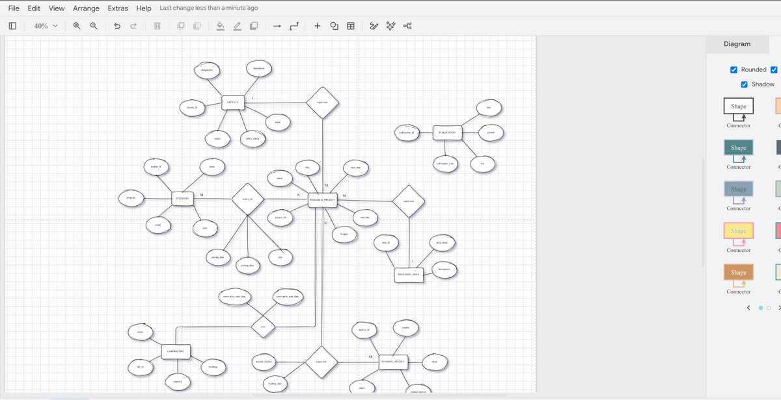Click the tree layout icon
This screenshot has width=781, height=400.
[407, 26]
